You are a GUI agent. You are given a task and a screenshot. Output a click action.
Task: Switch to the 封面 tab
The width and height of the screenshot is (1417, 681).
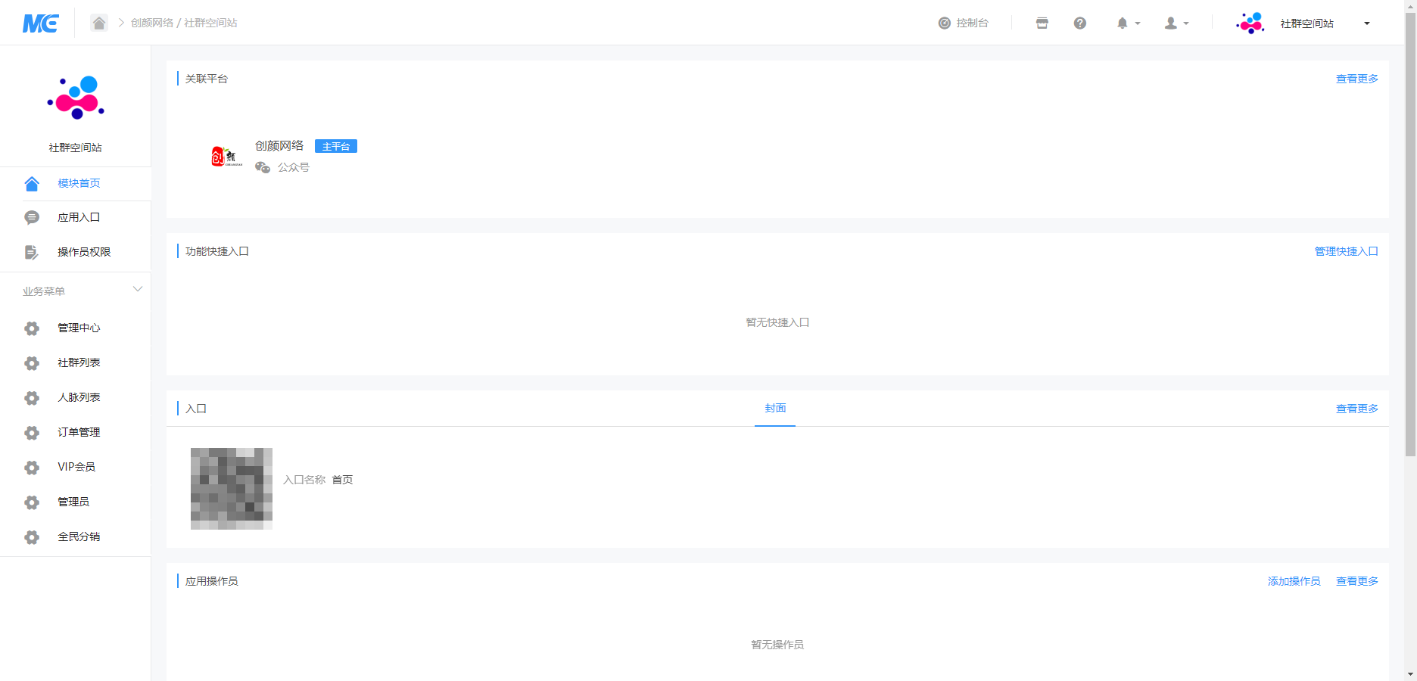775,409
